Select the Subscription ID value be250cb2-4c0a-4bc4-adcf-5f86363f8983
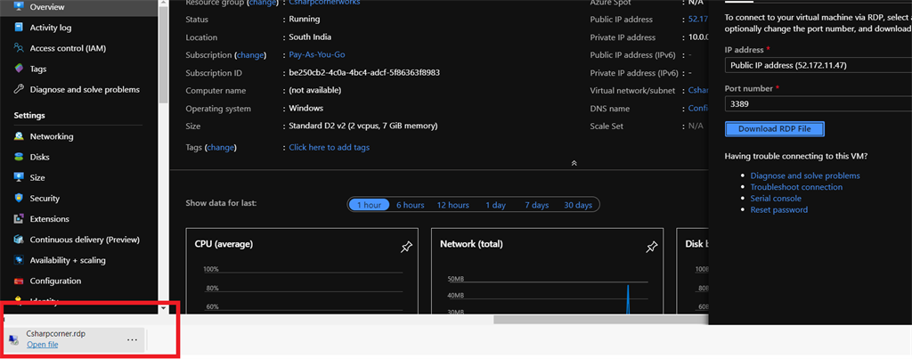This screenshot has width=912, height=359. pos(364,73)
